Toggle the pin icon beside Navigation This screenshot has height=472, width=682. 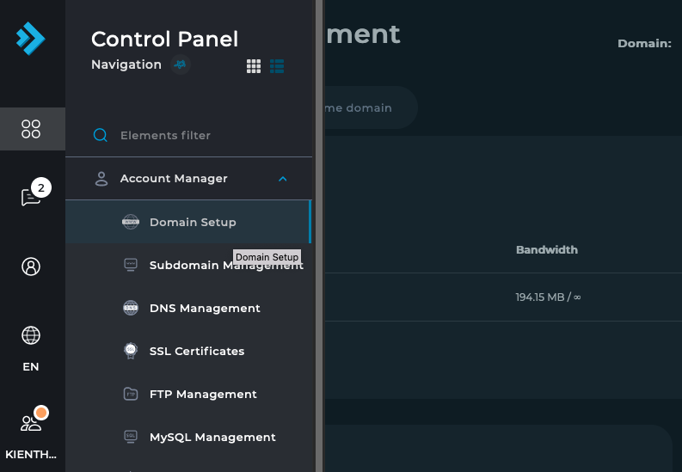pyautogui.click(x=180, y=64)
